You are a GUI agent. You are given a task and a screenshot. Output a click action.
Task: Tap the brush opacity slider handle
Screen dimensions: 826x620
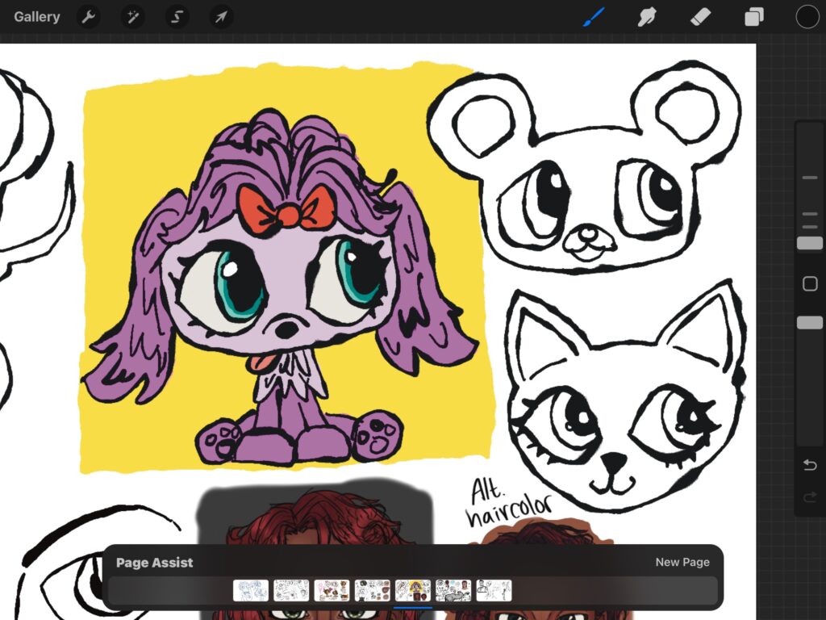pyautogui.click(x=810, y=323)
